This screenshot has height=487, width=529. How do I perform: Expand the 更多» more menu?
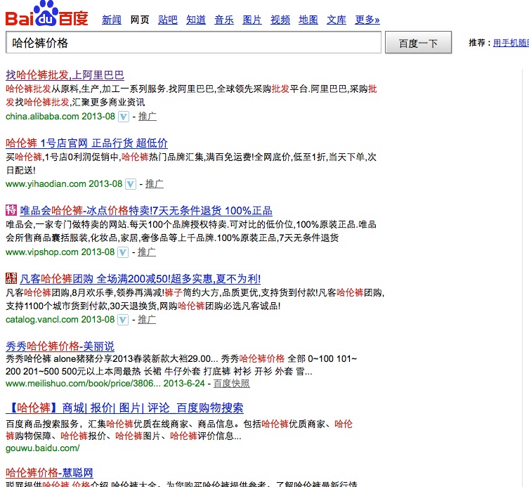367,20
